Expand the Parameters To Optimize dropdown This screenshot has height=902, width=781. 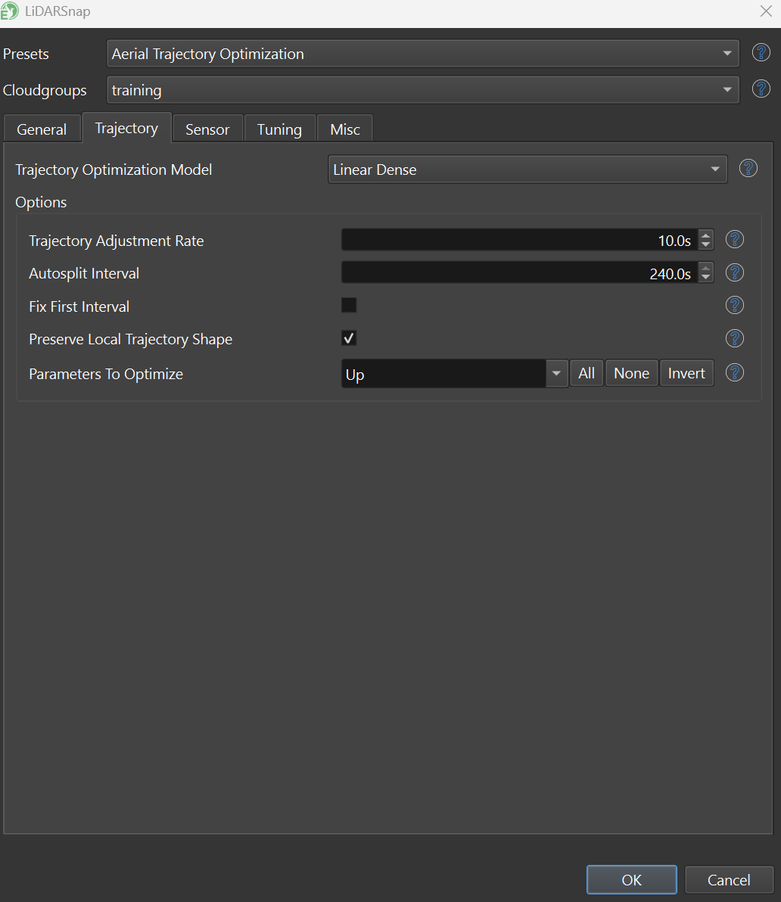tap(557, 374)
